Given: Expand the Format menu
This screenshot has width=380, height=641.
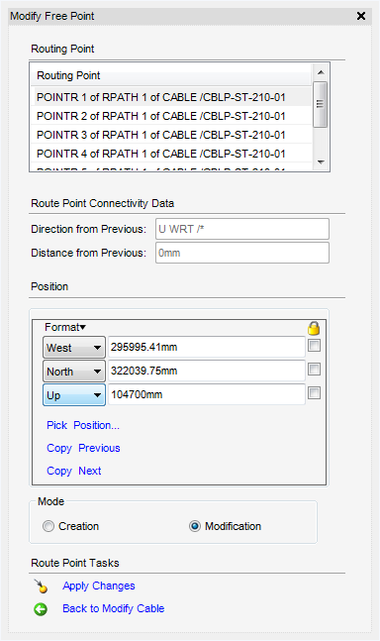Looking at the screenshot, I should pyautogui.click(x=65, y=327).
